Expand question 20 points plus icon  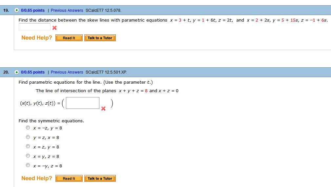tap(17, 72)
